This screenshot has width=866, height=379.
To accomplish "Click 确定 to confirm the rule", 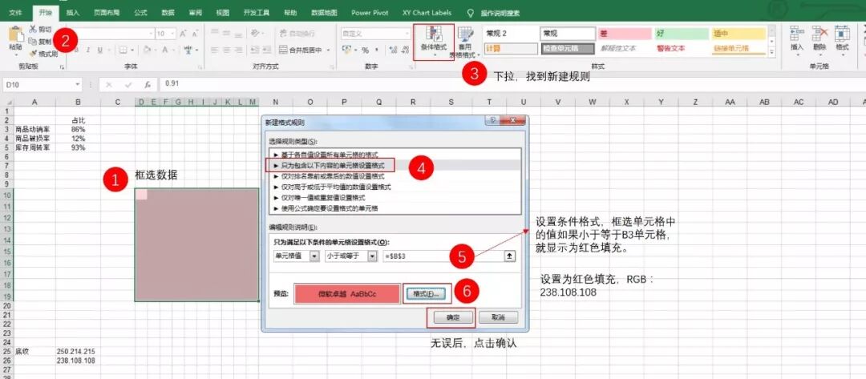I will (x=452, y=318).
